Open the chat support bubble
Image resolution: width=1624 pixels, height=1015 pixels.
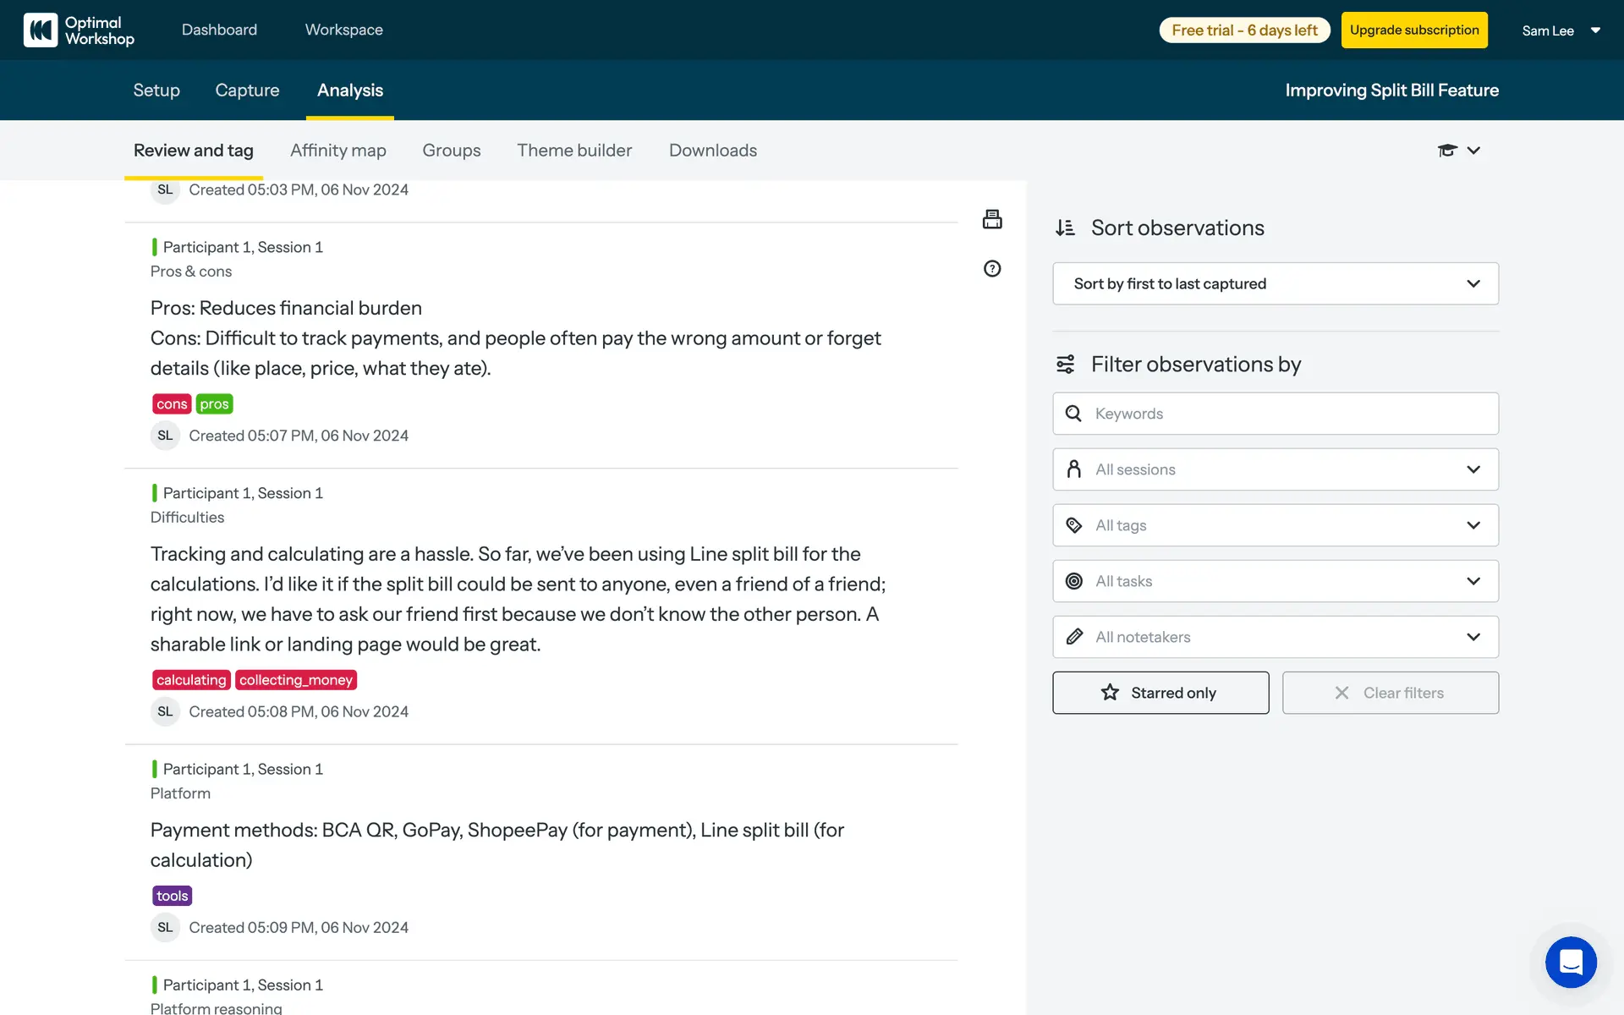pyautogui.click(x=1571, y=962)
